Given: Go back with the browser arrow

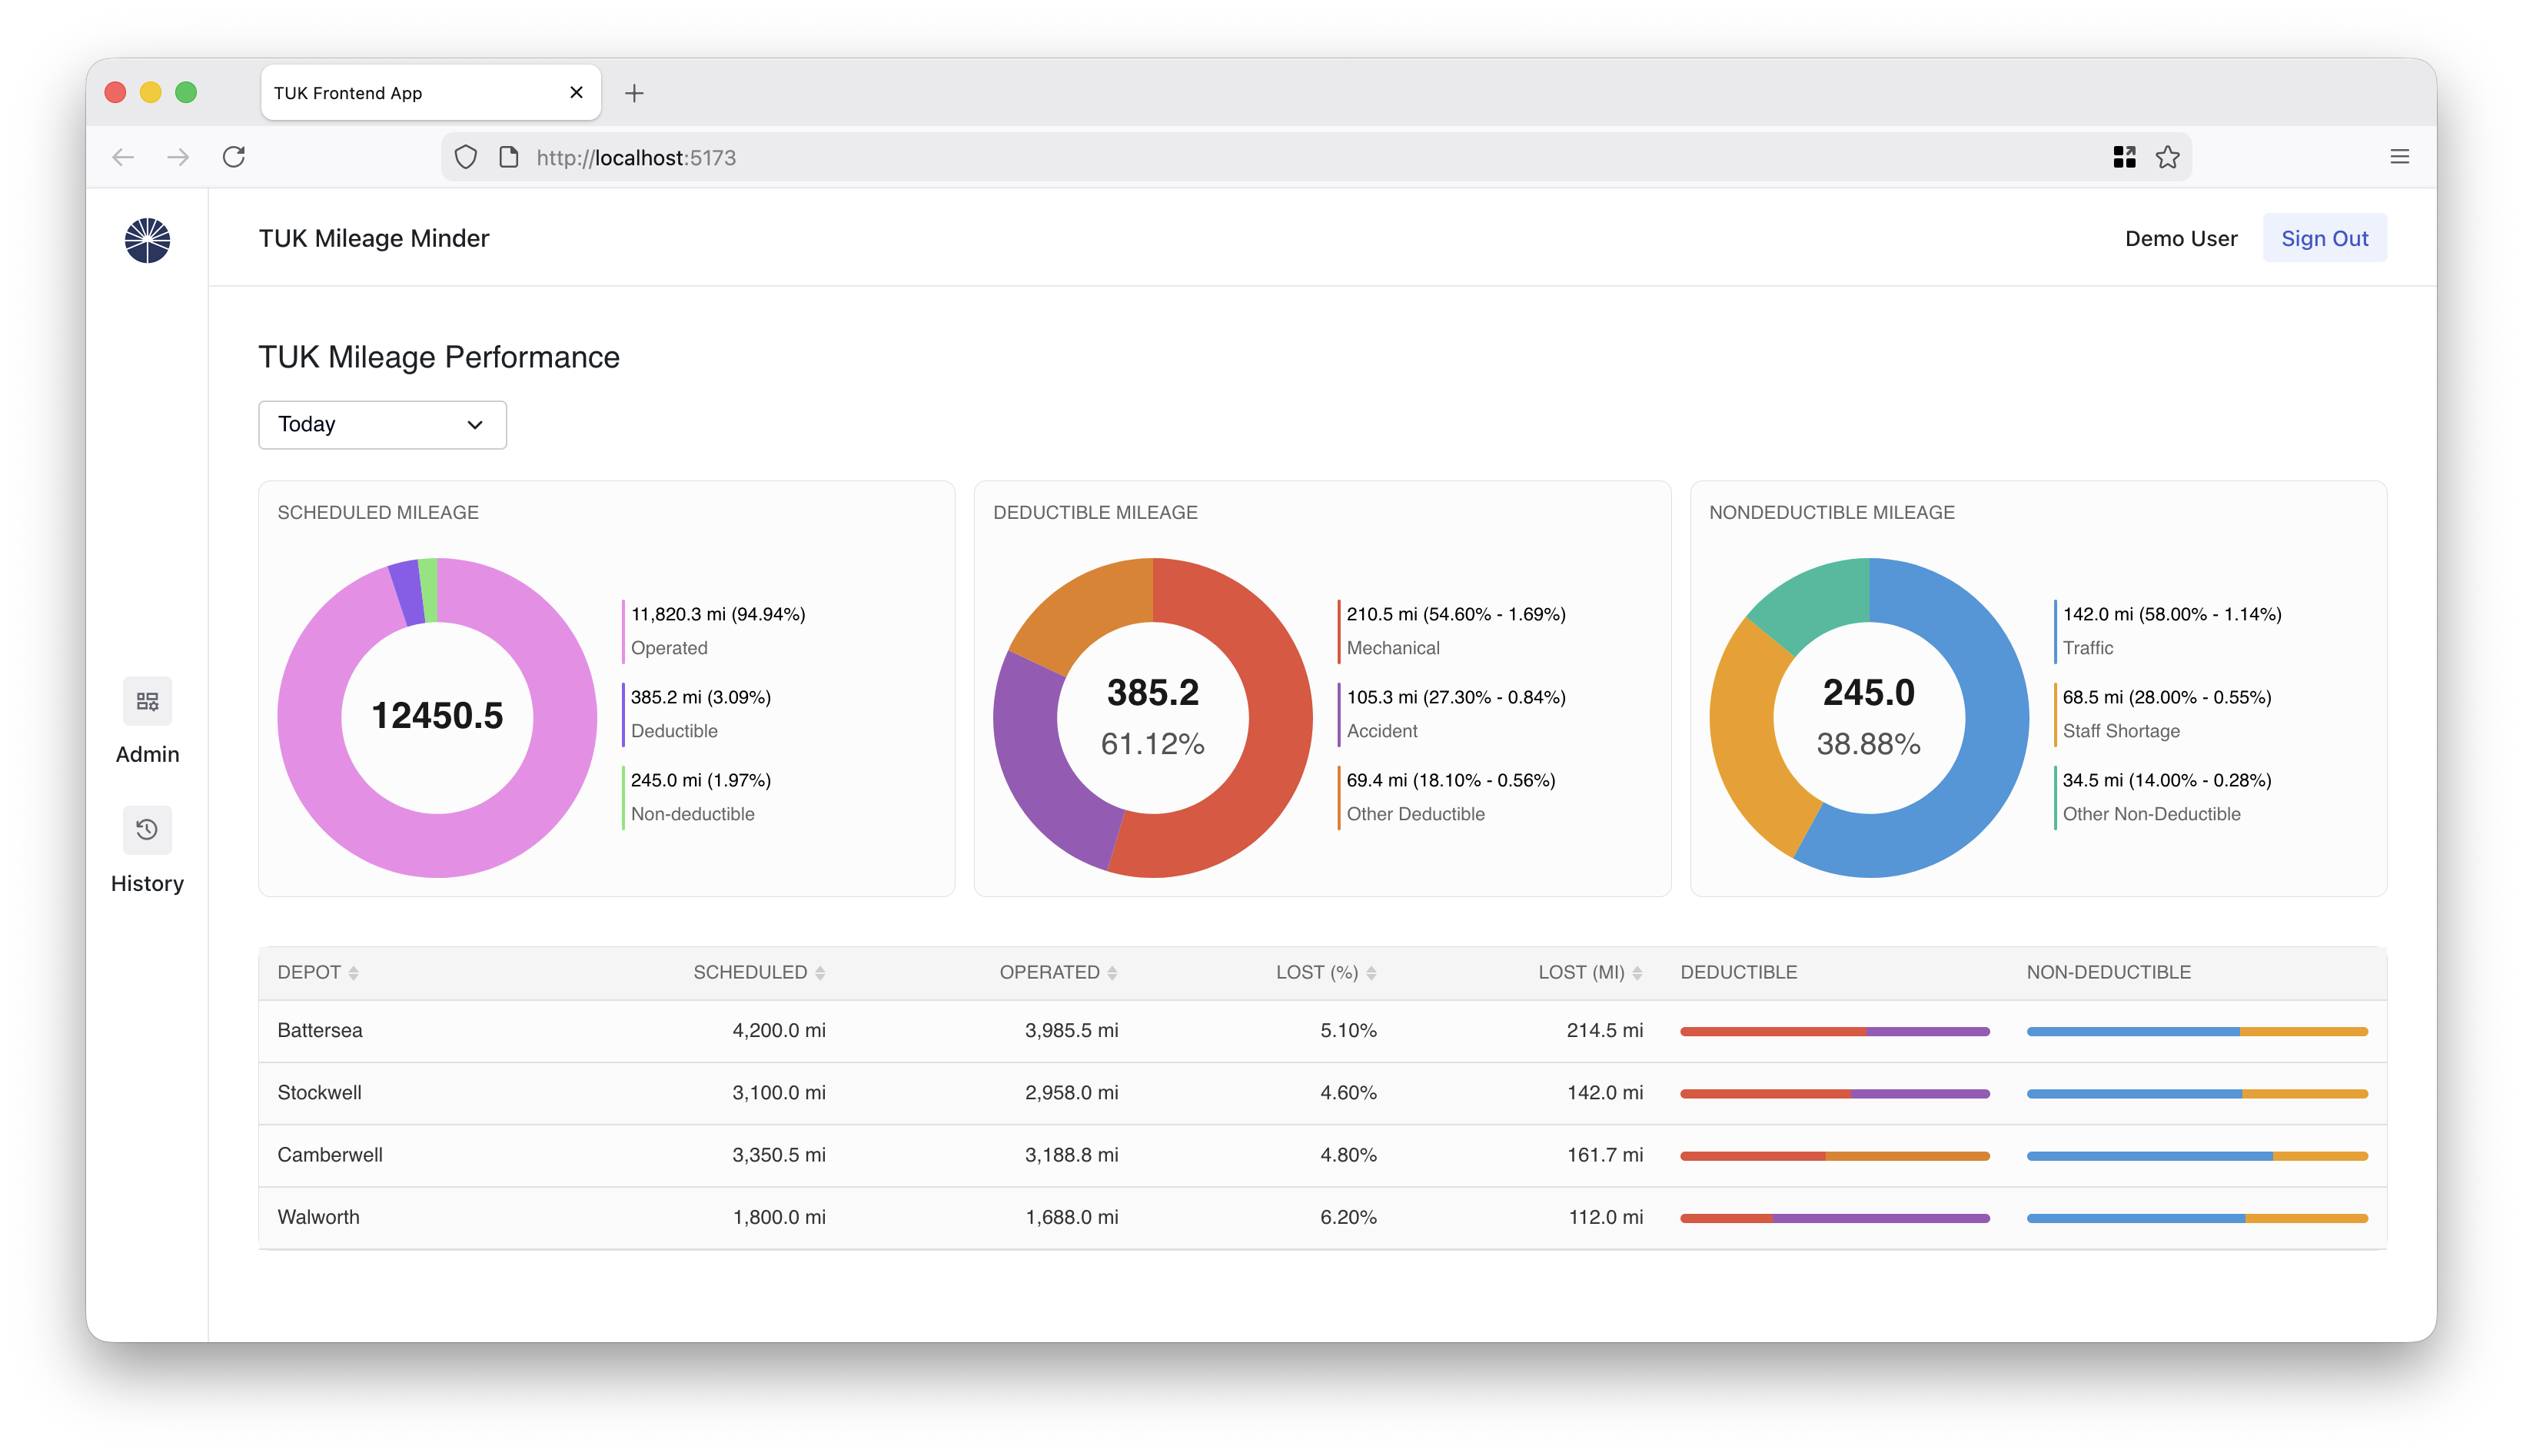Looking at the screenshot, I should [x=123, y=157].
